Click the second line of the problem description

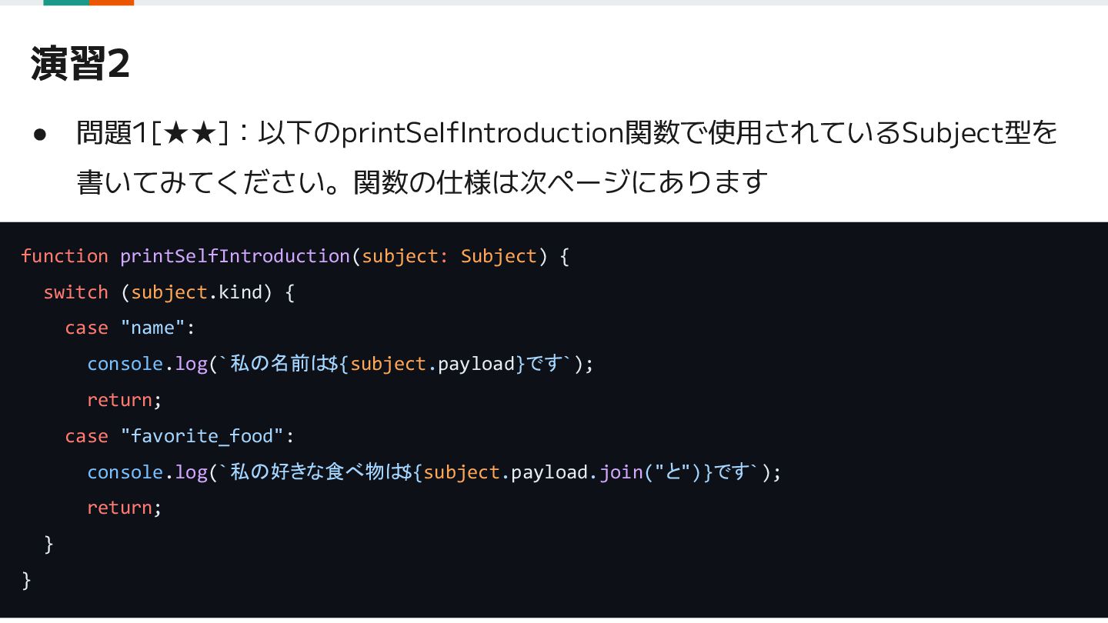click(422, 182)
